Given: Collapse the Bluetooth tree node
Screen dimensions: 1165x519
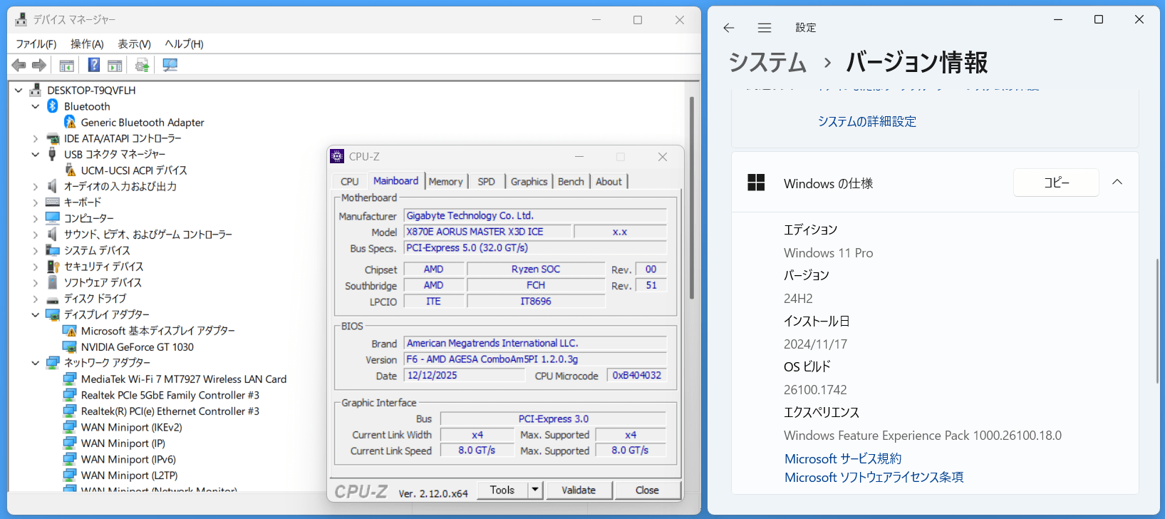Looking at the screenshot, I should tap(36, 106).
